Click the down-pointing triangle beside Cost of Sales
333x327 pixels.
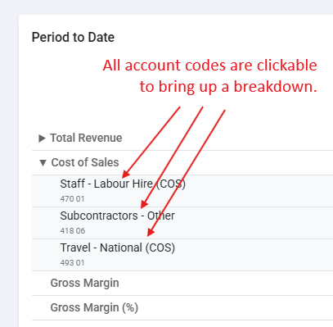tap(43, 163)
